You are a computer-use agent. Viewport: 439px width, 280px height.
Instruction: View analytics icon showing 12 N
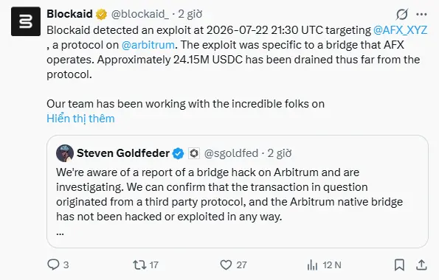click(312, 265)
